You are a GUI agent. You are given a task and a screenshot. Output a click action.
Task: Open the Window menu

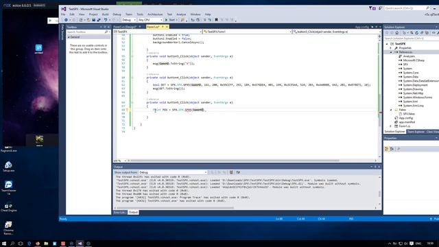click(195, 14)
